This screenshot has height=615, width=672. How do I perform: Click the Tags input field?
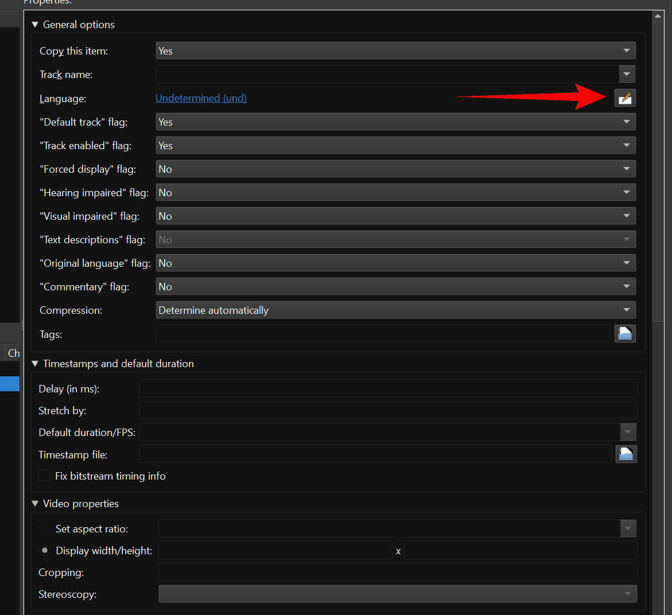pyautogui.click(x=383, y=333)
